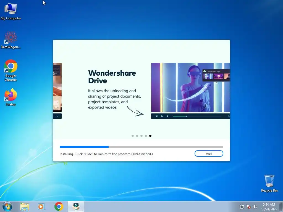Select the Filmora installer taskbar item
The image size is (283, 212).
point(76,206)
